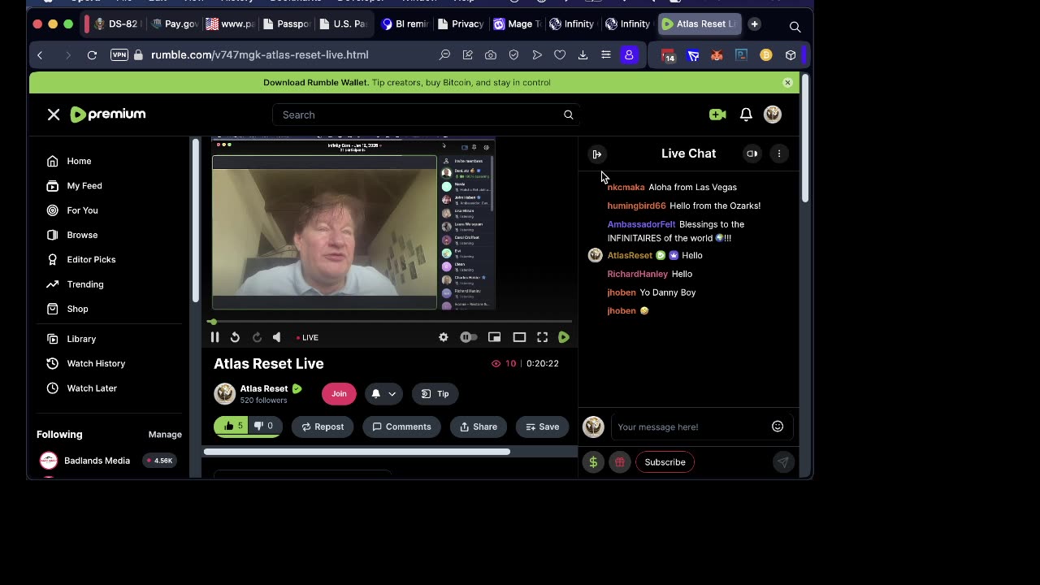Open For You in sidebar
Screen dimensions: 1040x585
click(x=82, y=210)
